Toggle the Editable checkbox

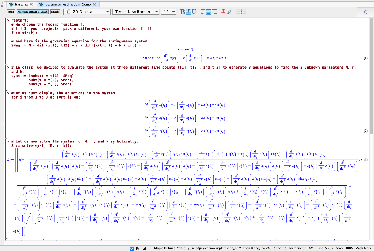pyautogui.click(x=132, y=248)
